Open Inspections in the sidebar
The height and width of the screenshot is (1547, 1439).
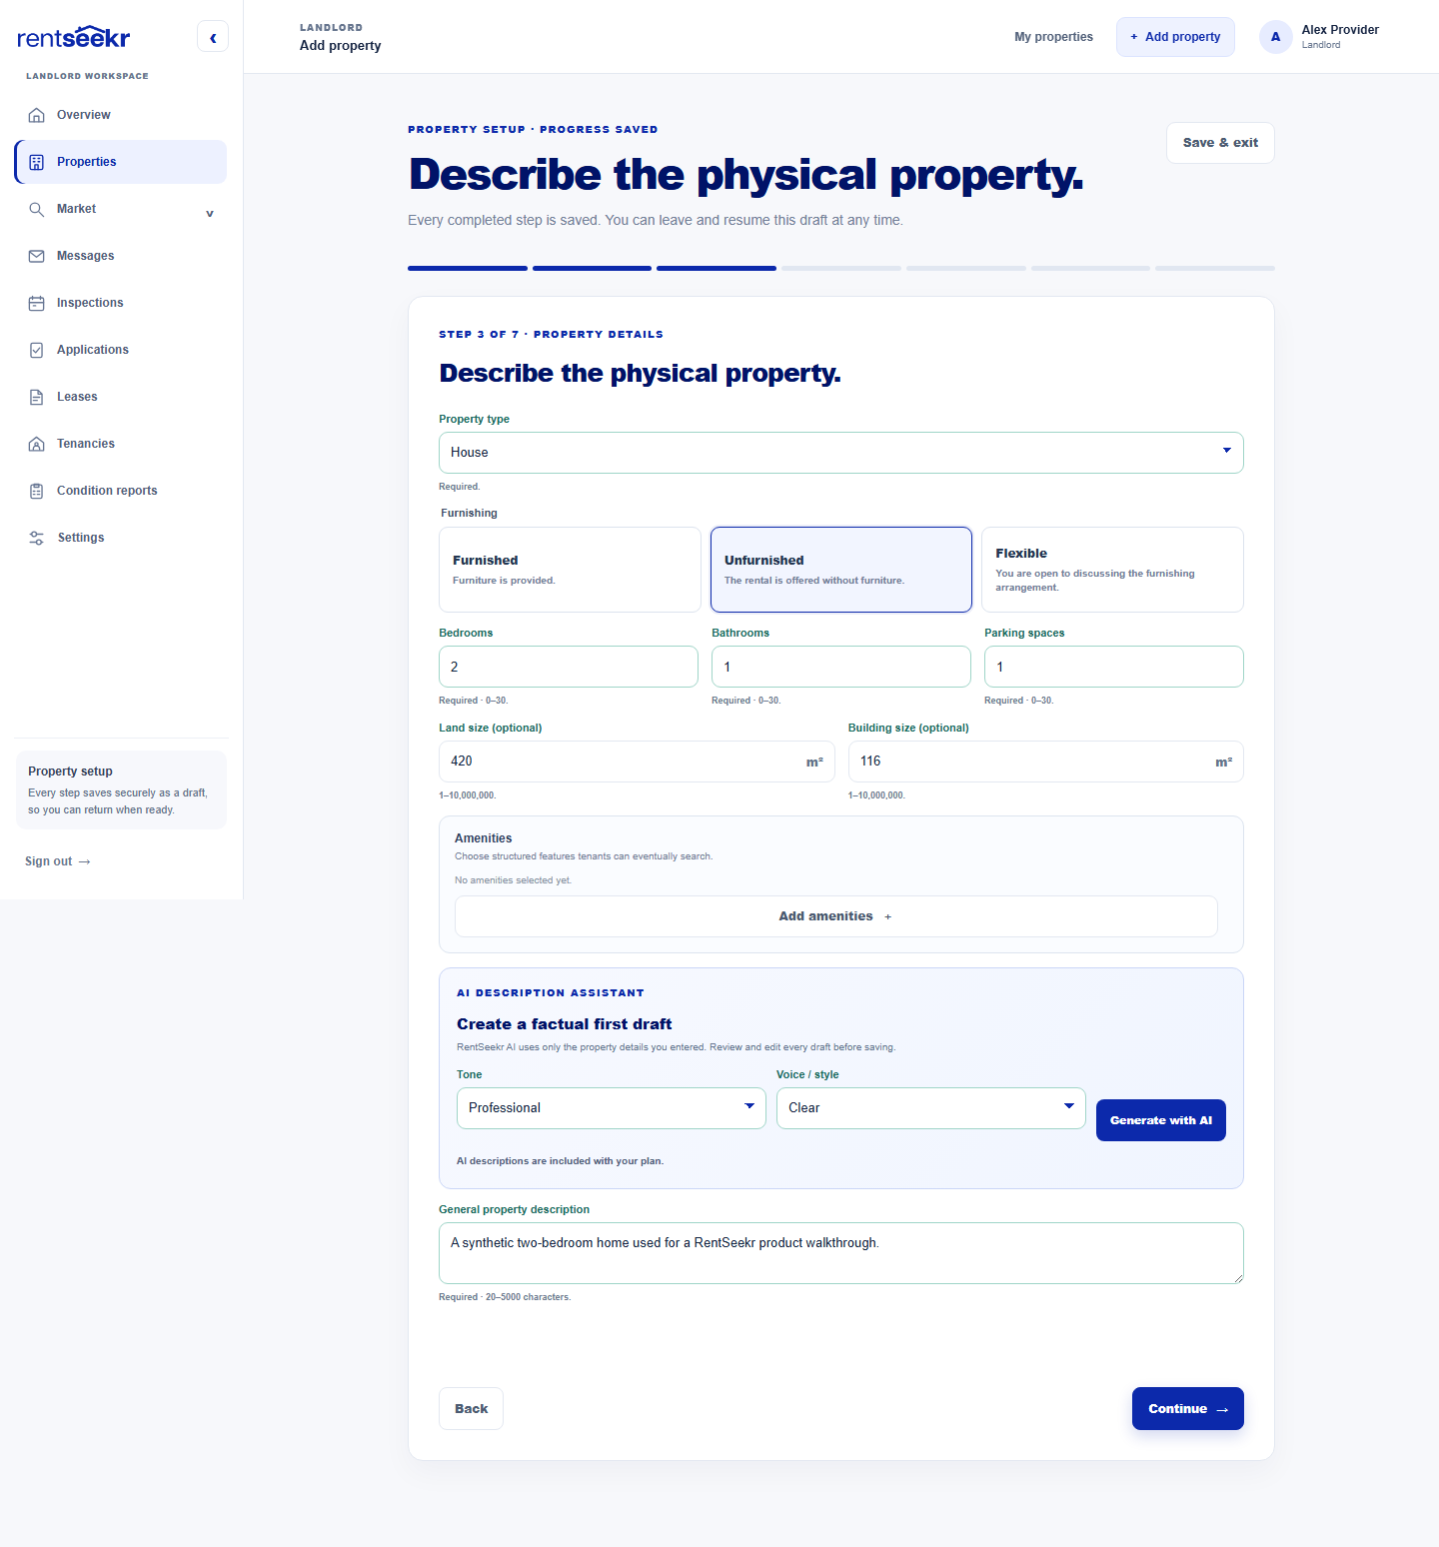tap(121, 303)
